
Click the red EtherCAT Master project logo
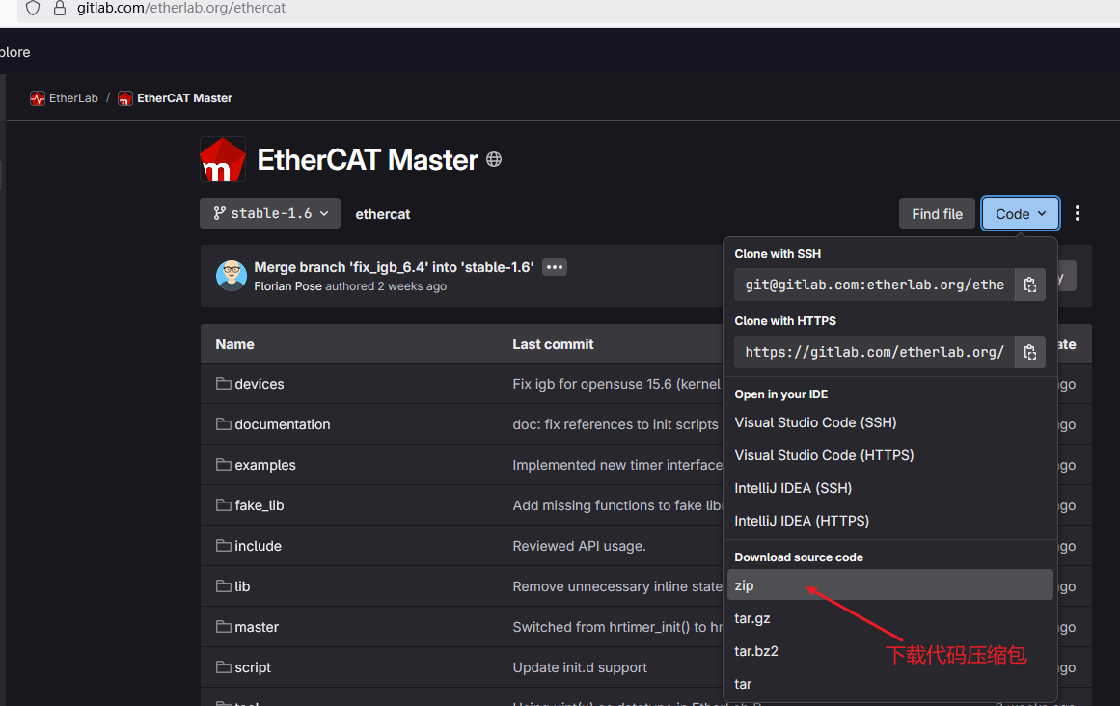tap(223, 159)
